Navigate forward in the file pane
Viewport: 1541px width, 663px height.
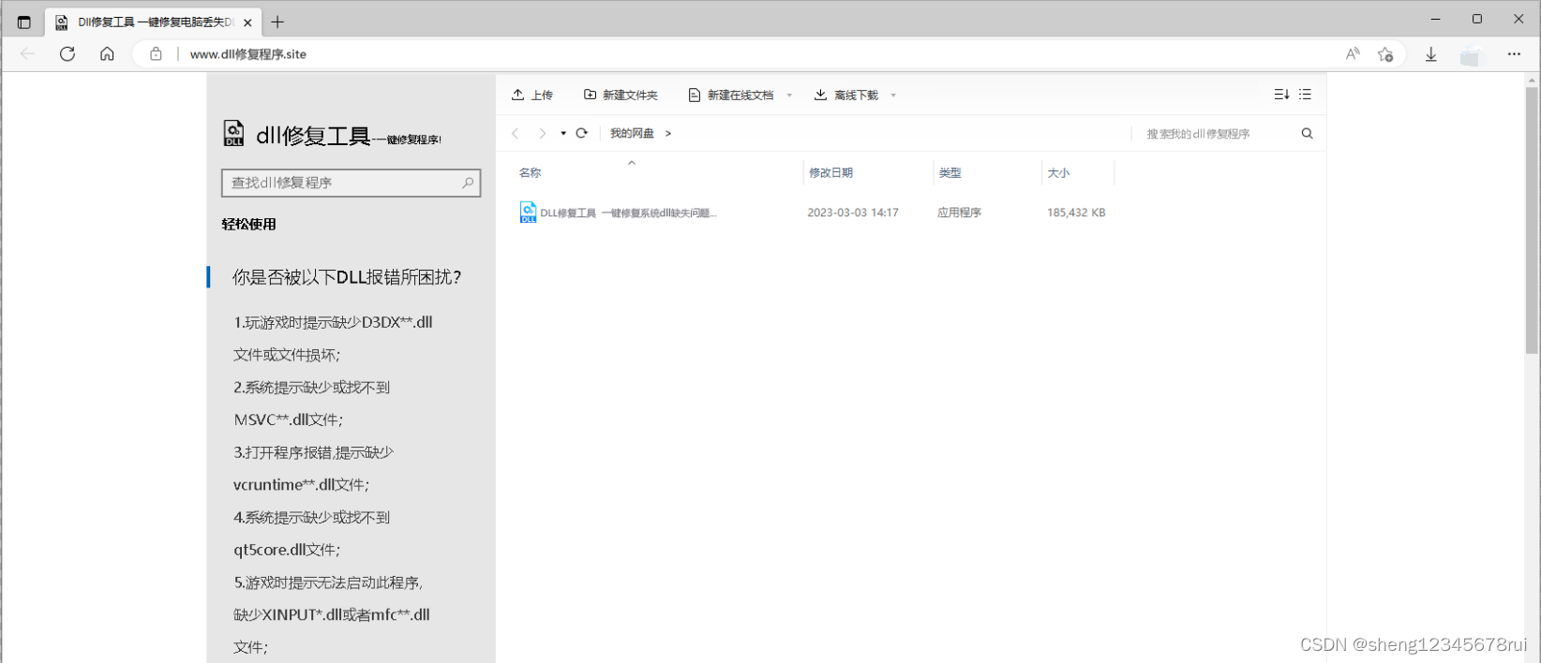click(542, 134)
